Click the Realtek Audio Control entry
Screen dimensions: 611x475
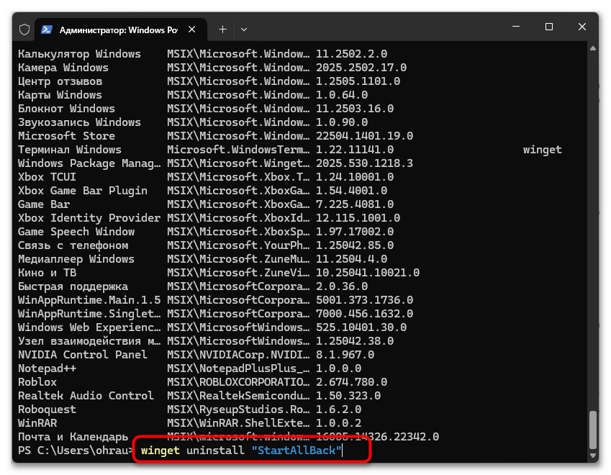click(x=85, y=395)
